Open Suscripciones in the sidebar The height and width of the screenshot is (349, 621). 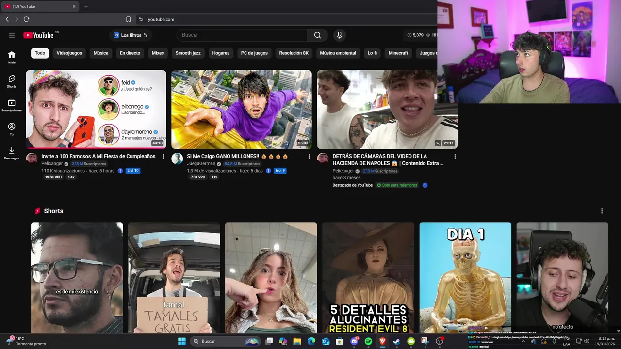tap(12, 105)
